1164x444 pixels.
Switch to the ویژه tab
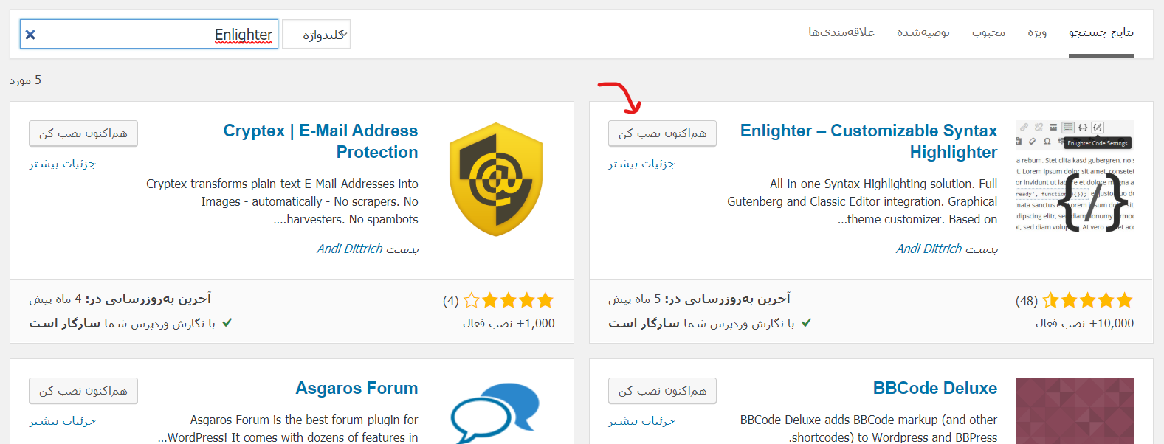(1037, 32)
